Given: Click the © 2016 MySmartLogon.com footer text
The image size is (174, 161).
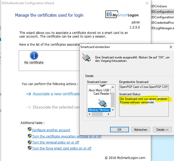Looking at the screenshot, I should coord(125,158).
